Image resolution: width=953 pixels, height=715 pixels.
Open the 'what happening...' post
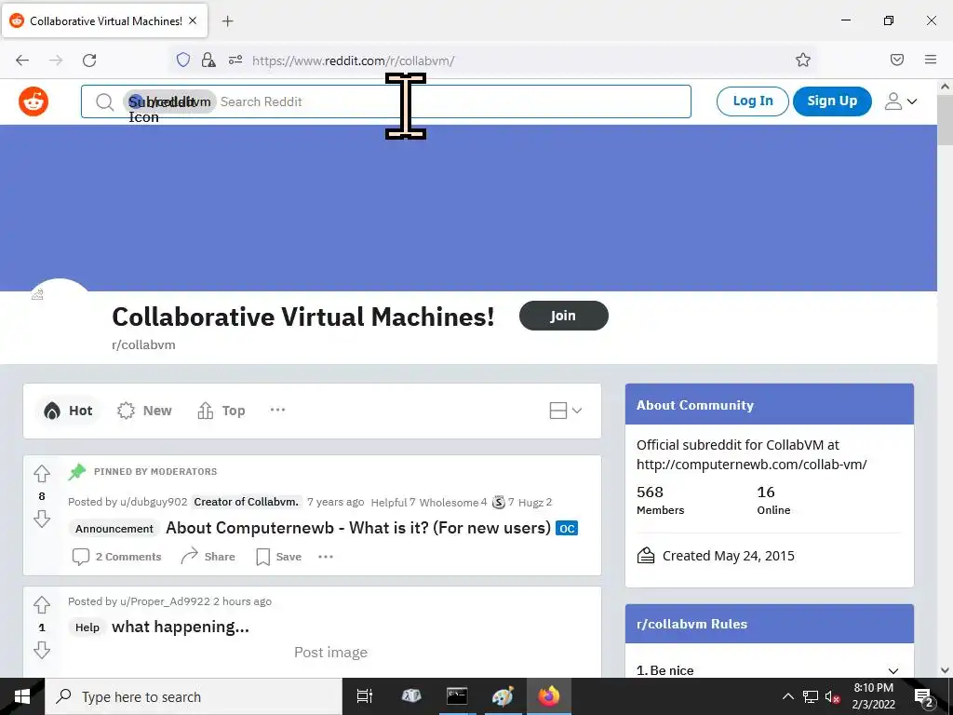coord(181,627)
